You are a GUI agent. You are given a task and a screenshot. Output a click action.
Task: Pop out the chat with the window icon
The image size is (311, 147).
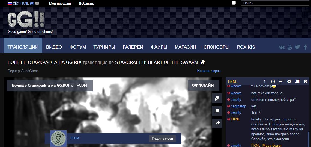(297, 81)
